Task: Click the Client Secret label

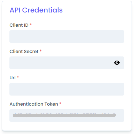Action: pos(24,52)
